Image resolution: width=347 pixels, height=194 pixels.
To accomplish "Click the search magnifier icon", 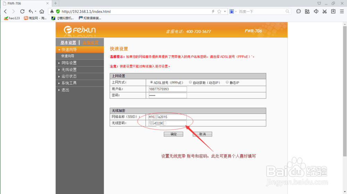I will click(x=287, y=11).
